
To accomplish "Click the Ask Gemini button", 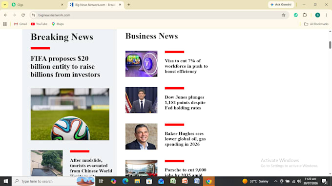I will [281, 4].
